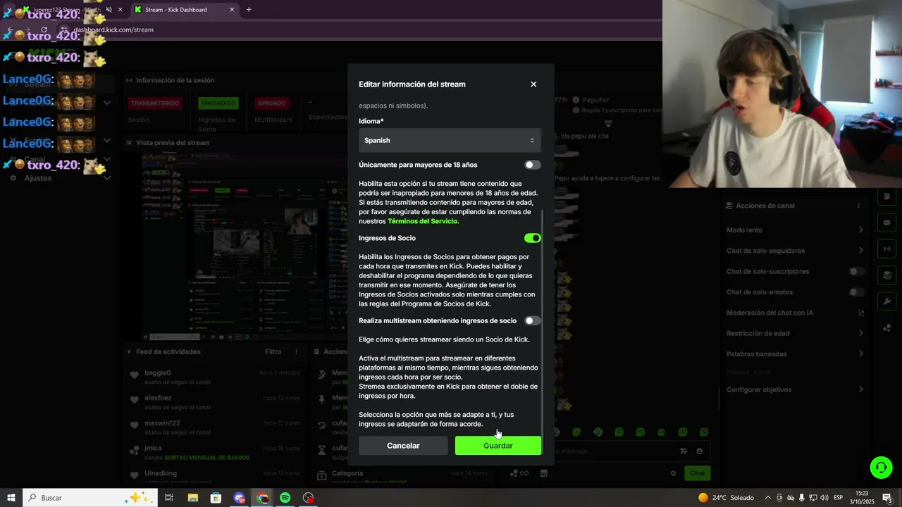Enable multistream obteniendo ingresos de socio
Screen dimensions: 902x507
pos(533,320)
